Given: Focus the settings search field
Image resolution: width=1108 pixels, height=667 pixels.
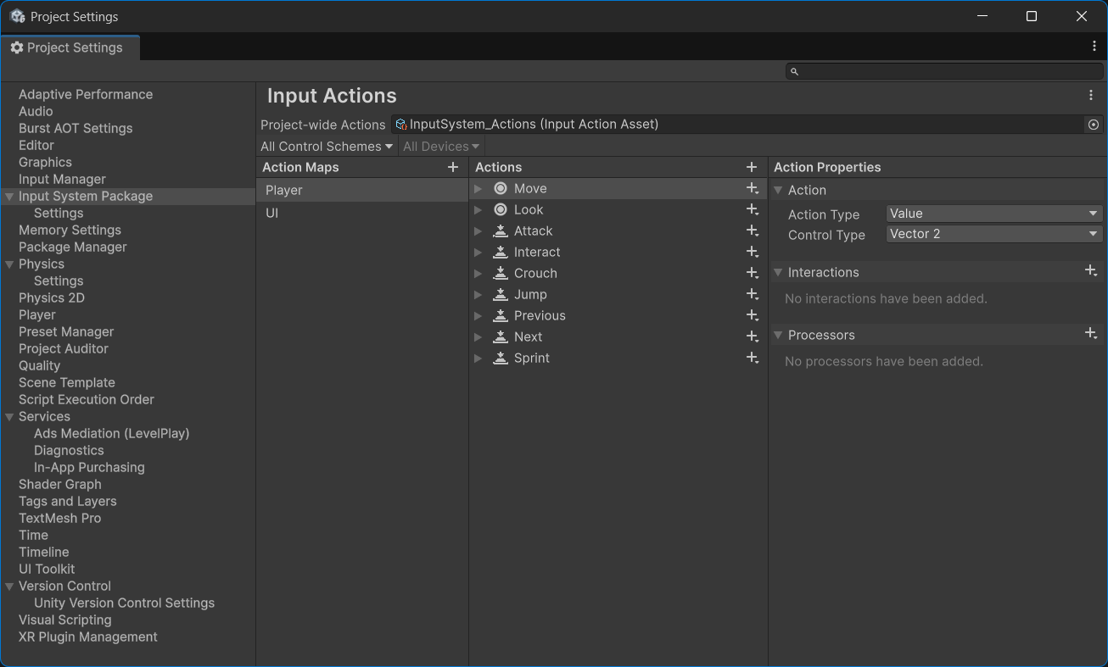Looking at the screenshot, I should click(944, 71).
